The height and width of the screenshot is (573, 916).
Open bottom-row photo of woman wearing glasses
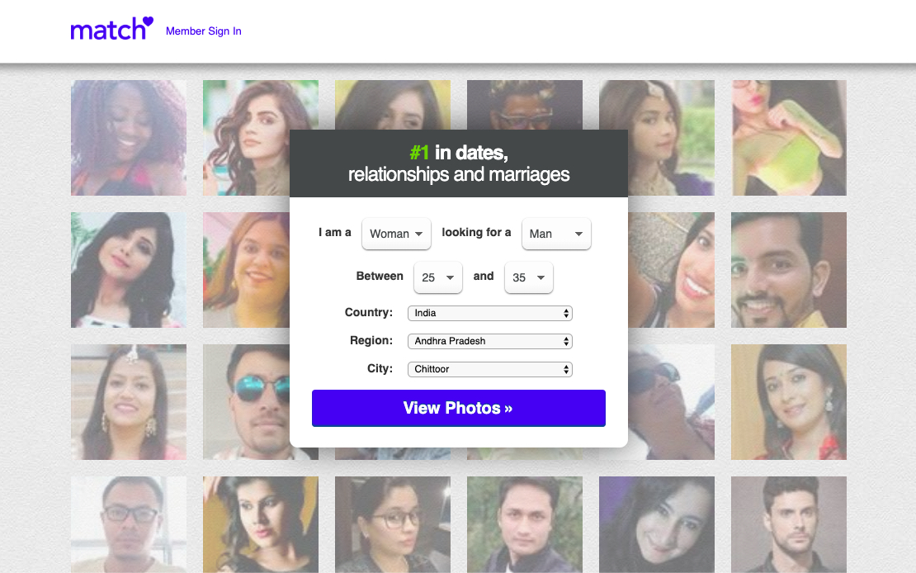tap(393, 524)
